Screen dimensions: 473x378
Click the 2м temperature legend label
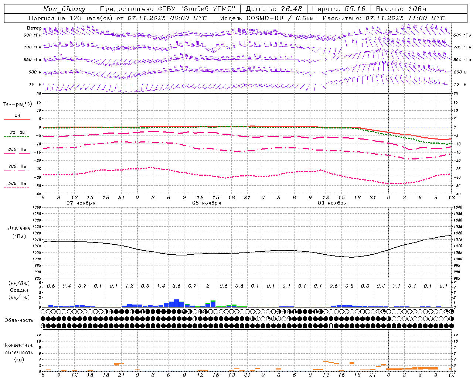point(17,116)
